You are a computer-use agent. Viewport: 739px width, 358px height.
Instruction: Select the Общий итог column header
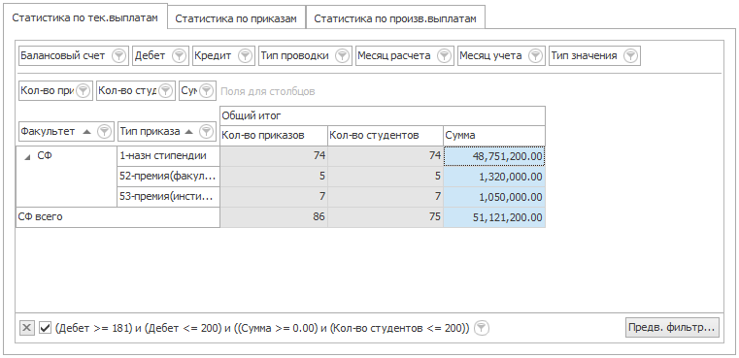[383, 115]
